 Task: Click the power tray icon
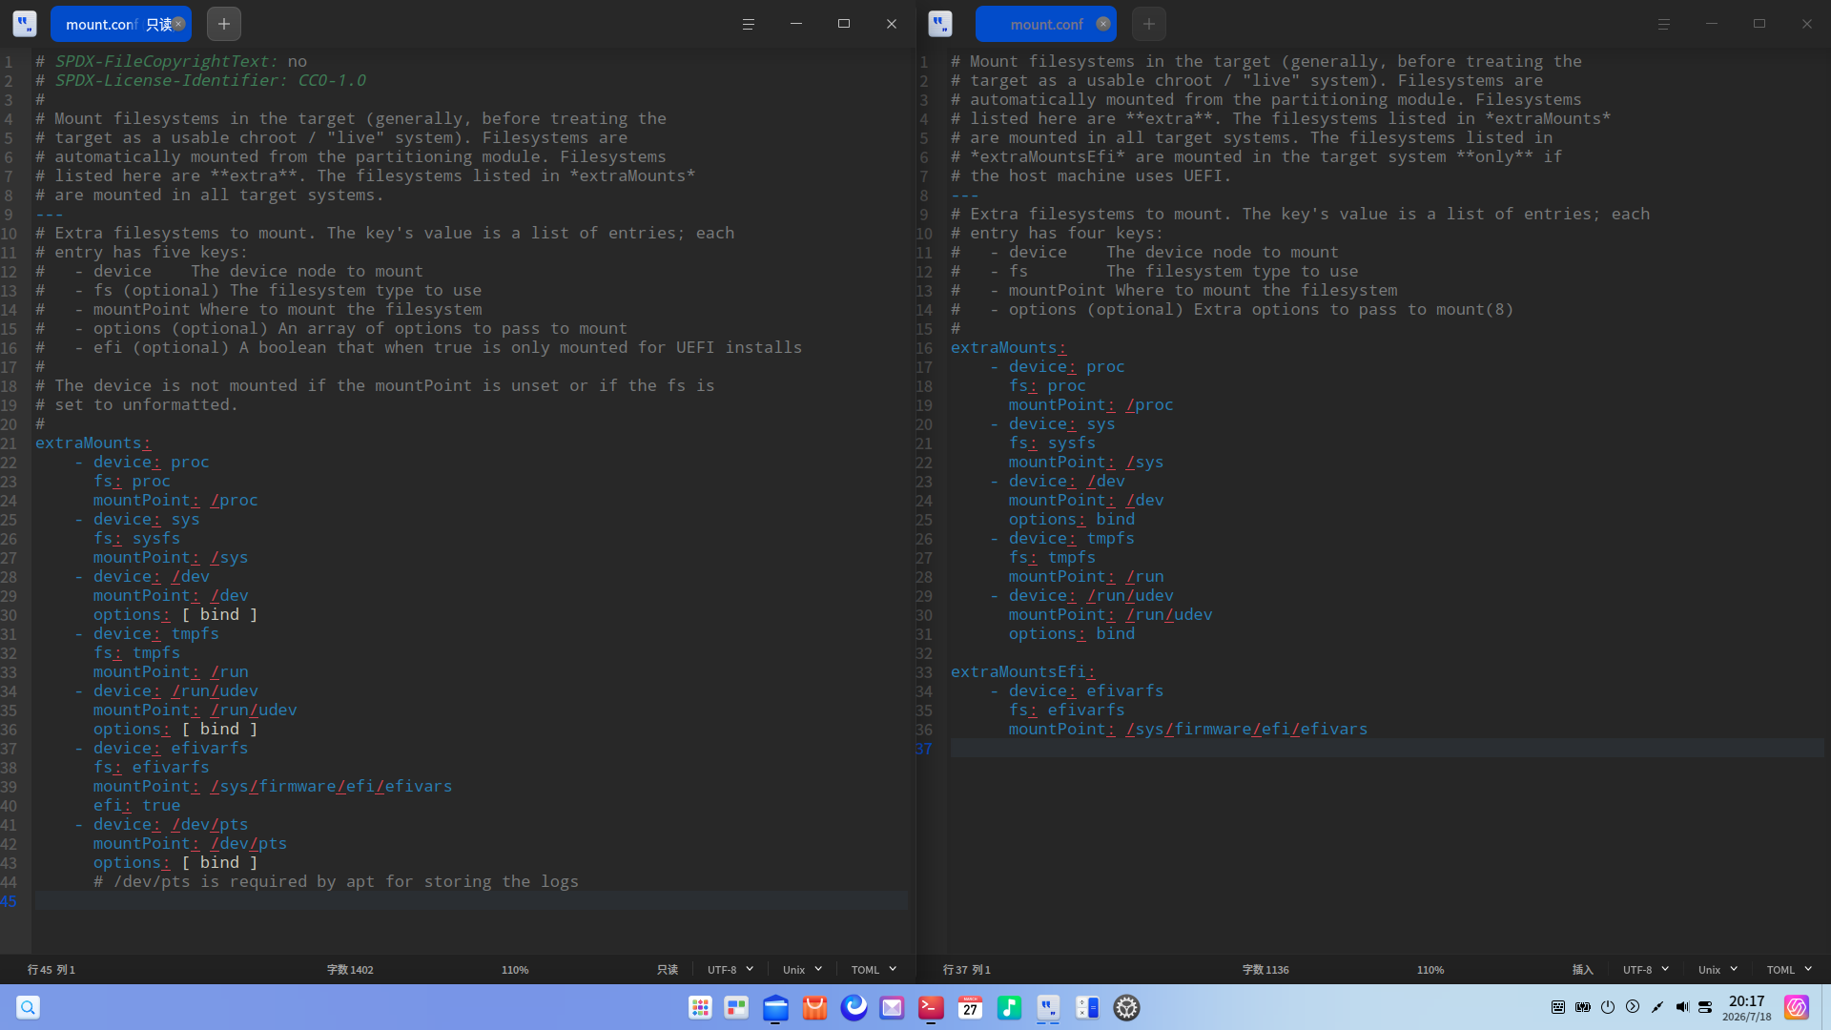point(1608,1007)
